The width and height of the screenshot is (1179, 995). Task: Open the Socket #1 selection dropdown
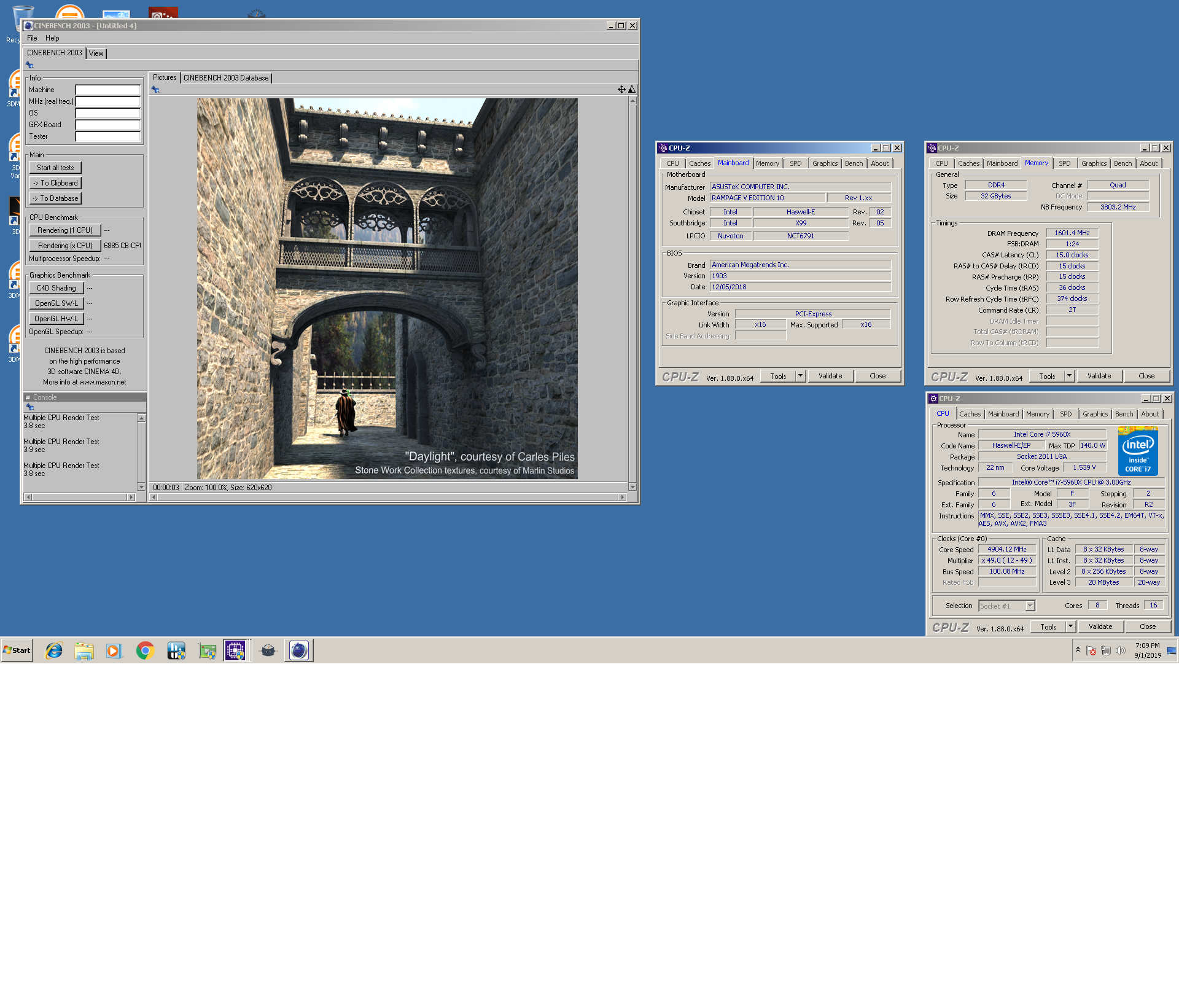point(1006,606)
